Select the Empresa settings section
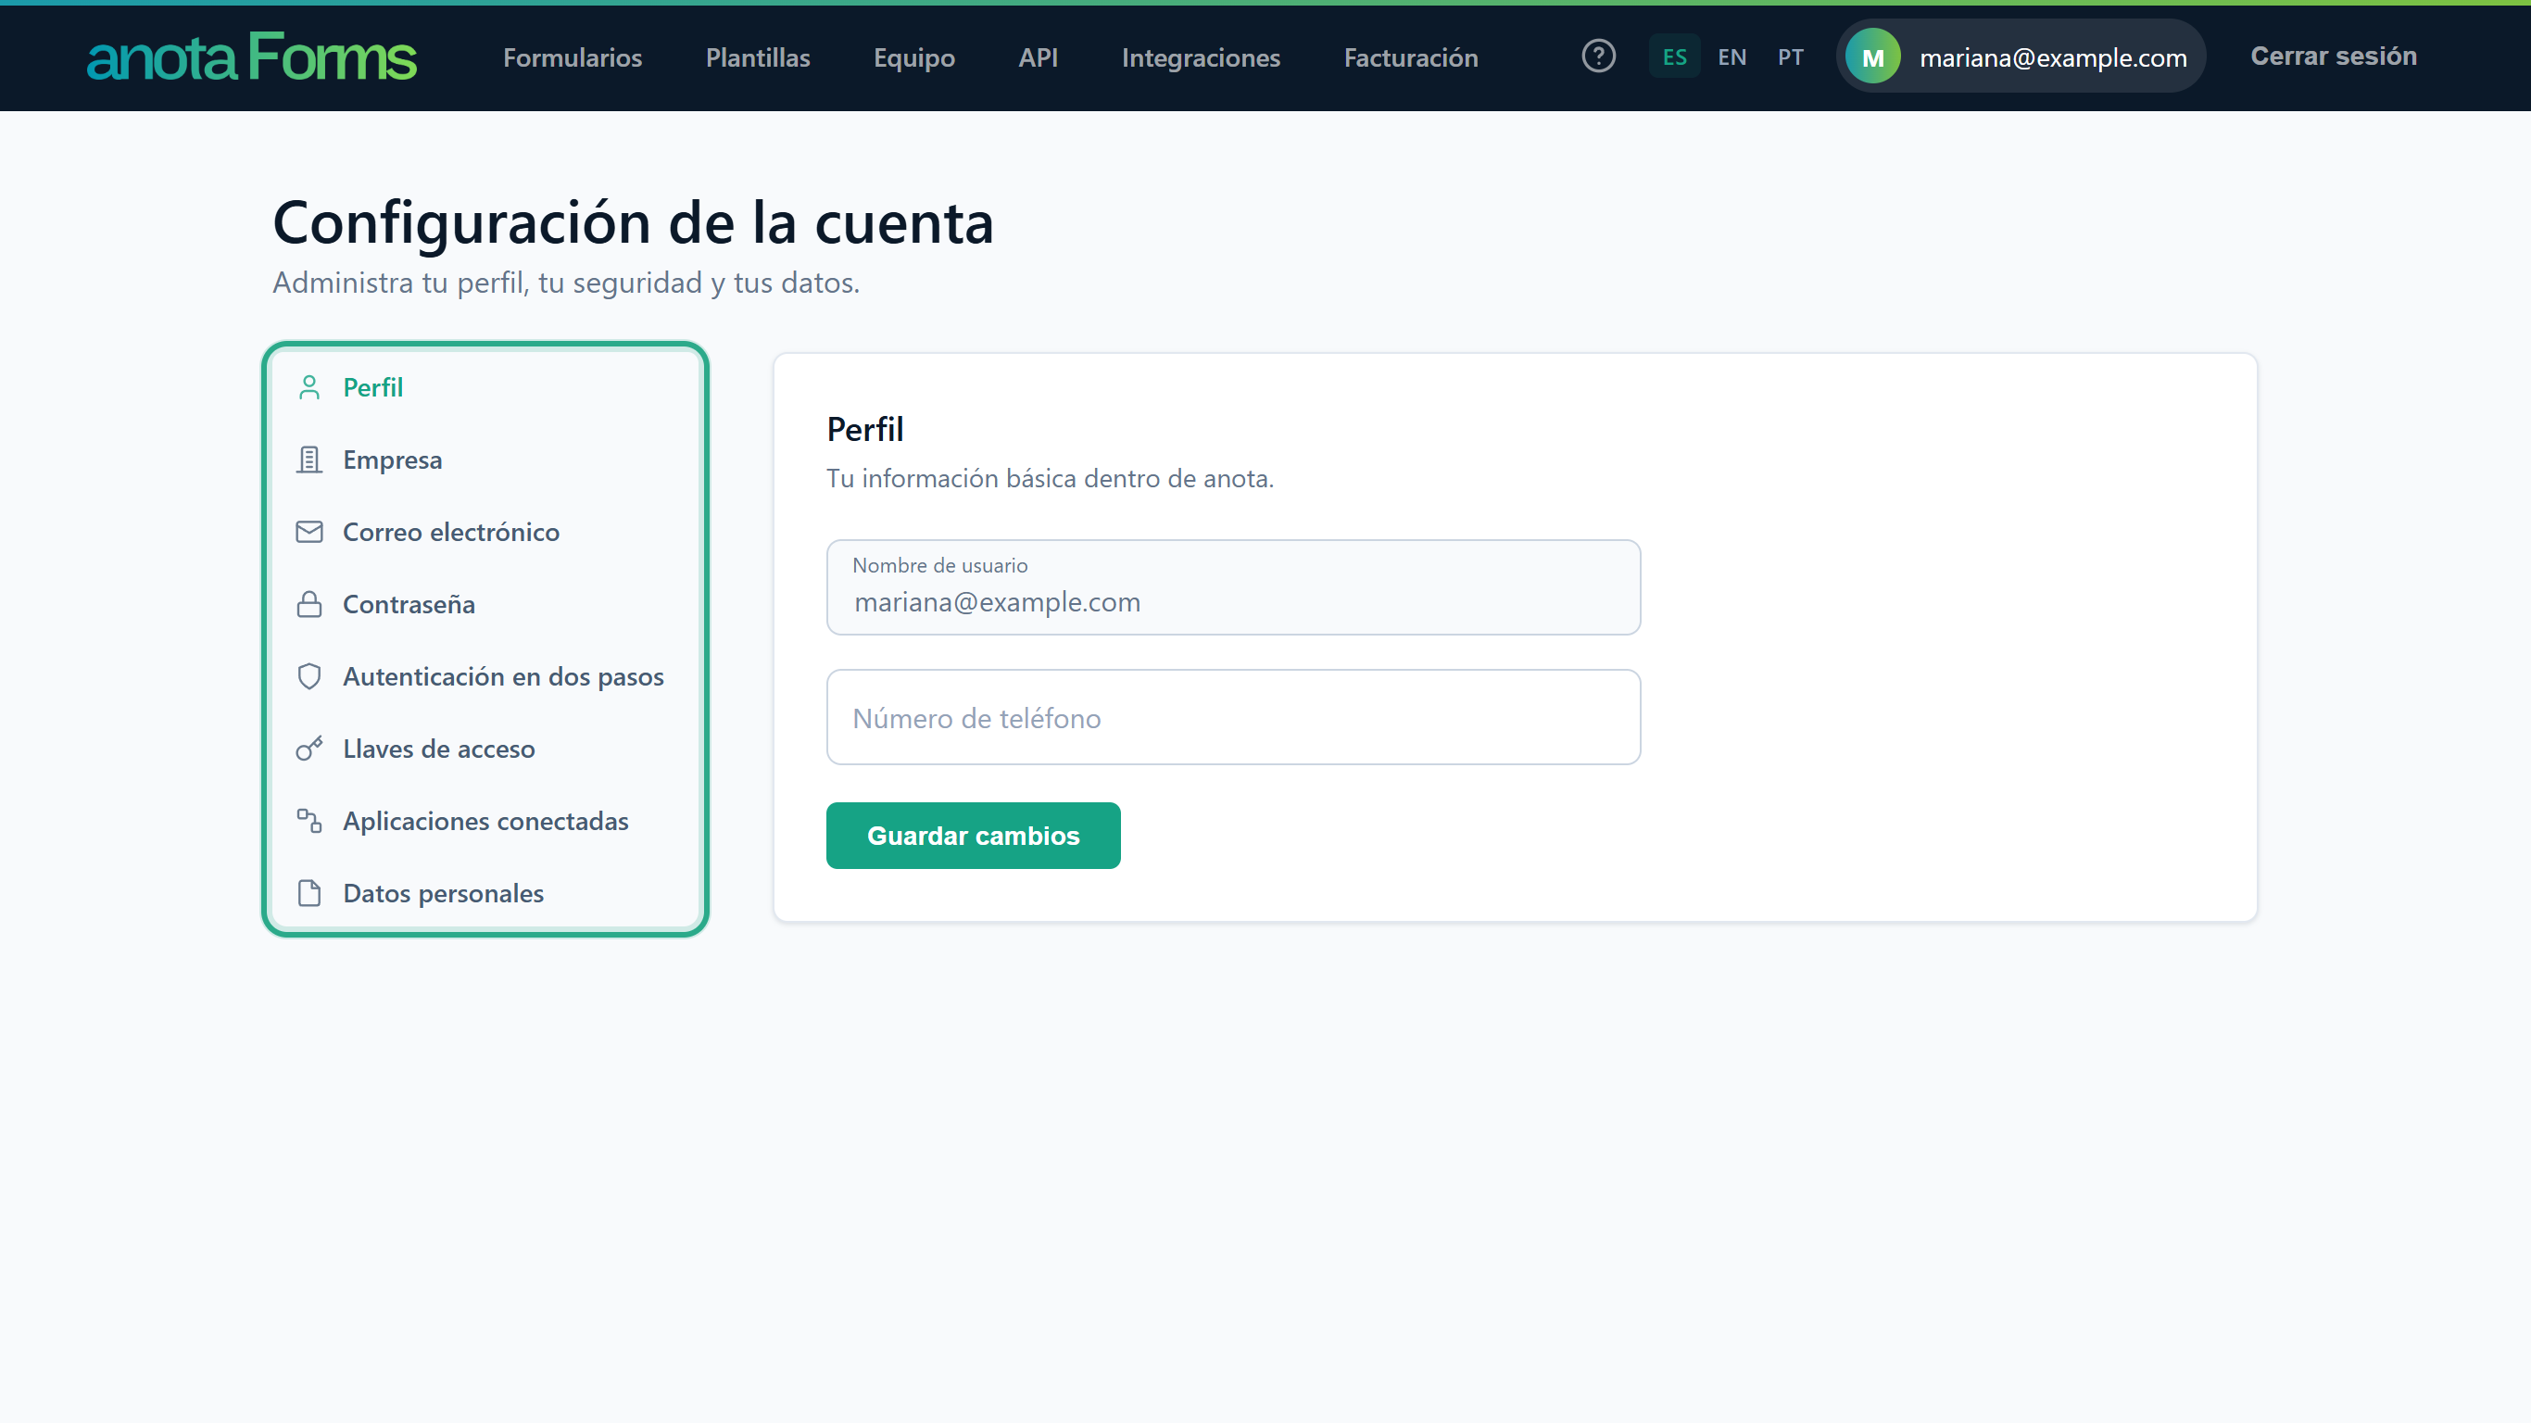This screenshot has height=1423, width=2531. click(485, 460)
